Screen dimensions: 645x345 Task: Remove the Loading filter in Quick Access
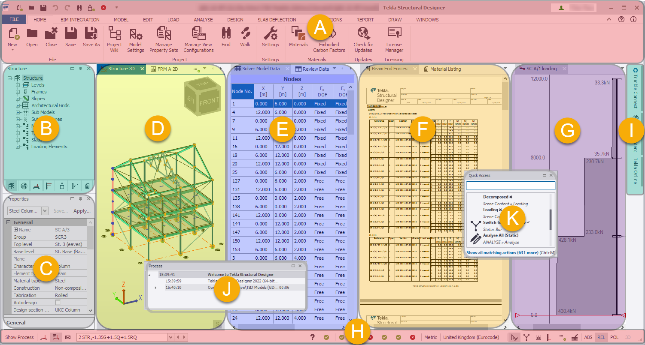pyautogui.click(x=500, y=210)
